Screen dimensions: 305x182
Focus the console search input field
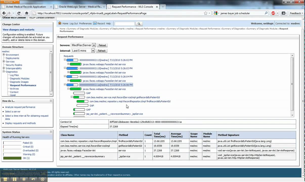pos(125,24)
